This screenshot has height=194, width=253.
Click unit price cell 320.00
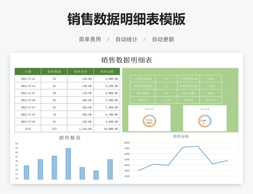[x=81, y=107]
